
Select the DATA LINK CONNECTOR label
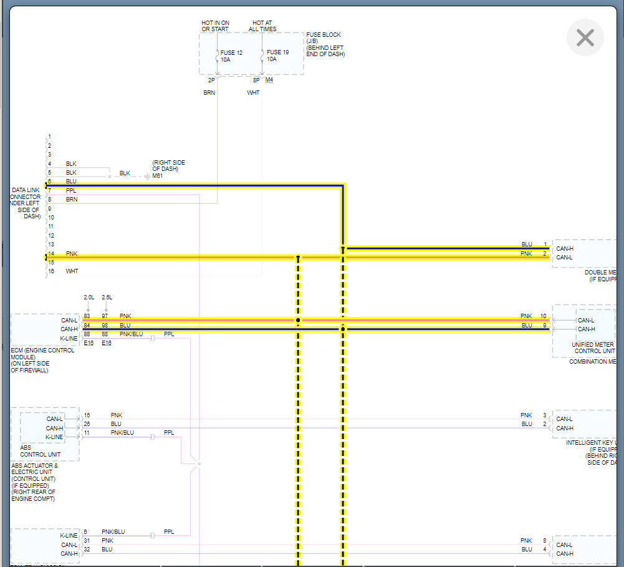[26, 203]
